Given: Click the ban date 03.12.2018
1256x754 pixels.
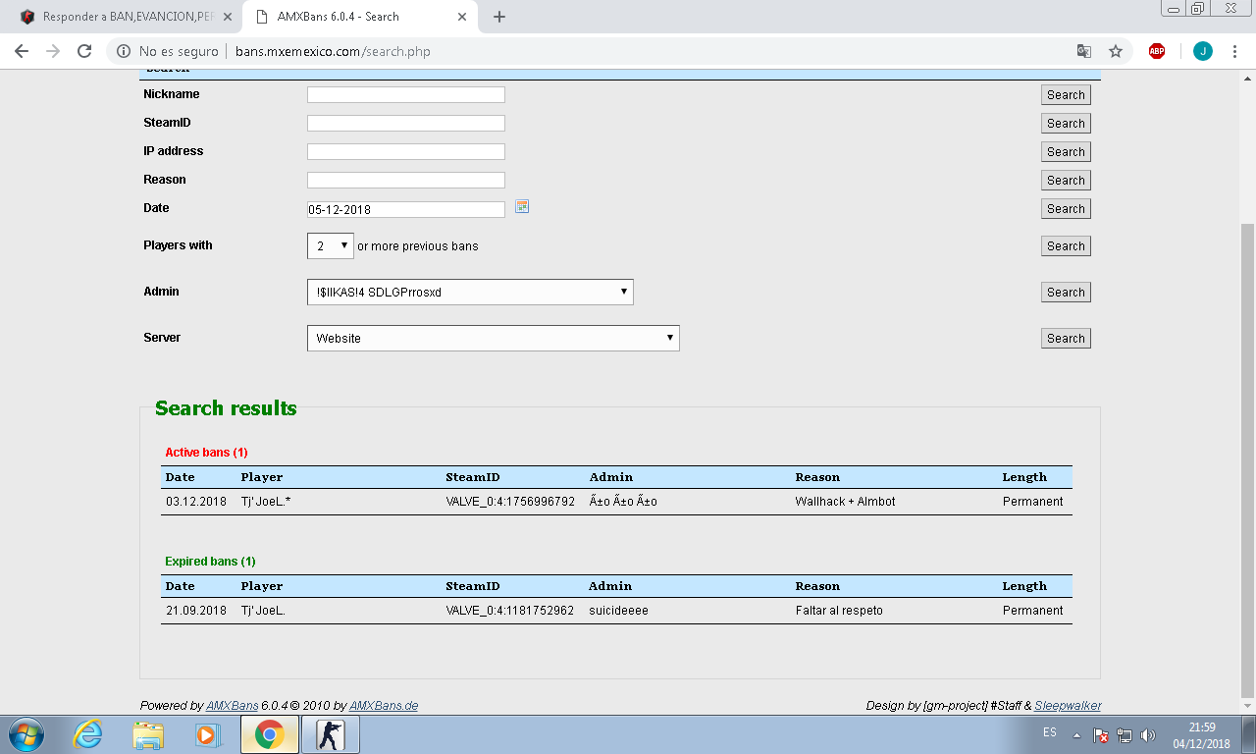Looking at the screenshot, I should click(x=196, y=502).
